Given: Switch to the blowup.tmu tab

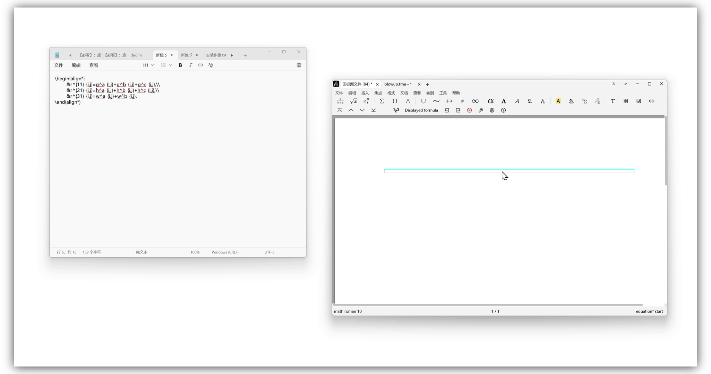Looking at the screenshot, I should [x=397, y=84].
